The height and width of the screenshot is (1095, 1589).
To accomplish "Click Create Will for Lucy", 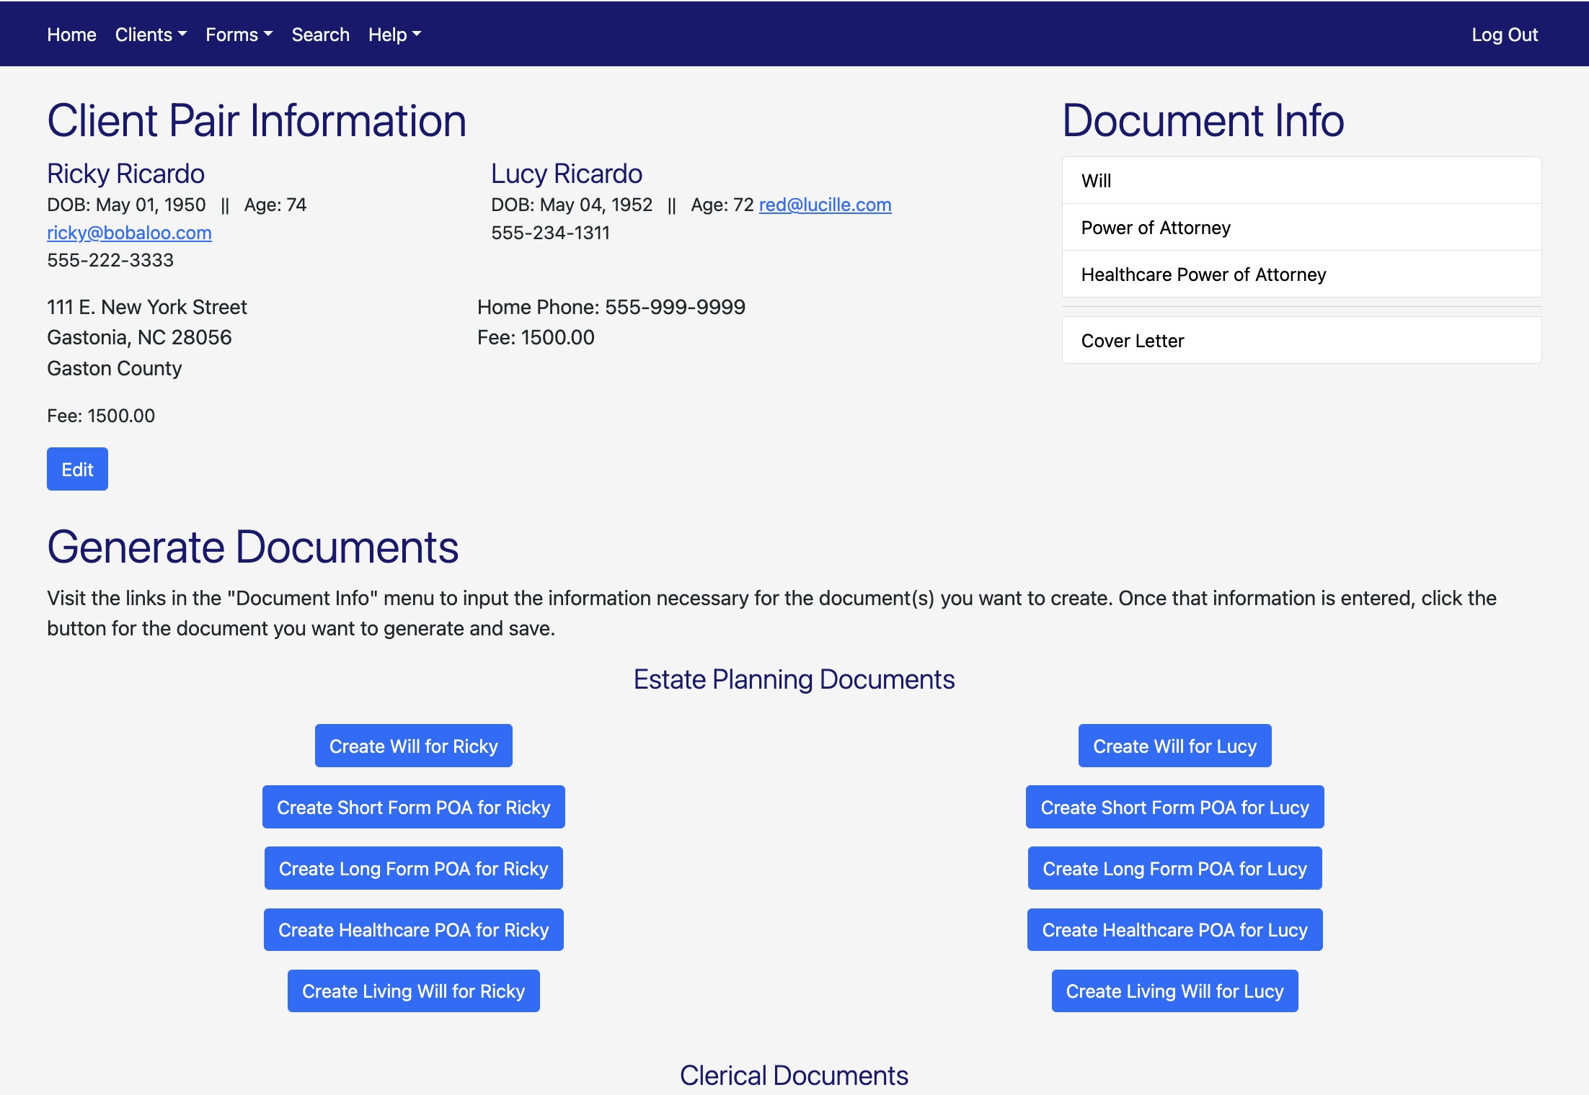I will (x=1174, y=746).
